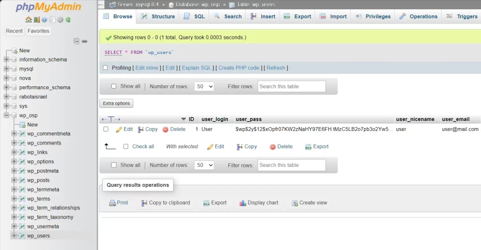Image resolution: width=481 pixels, height=250 pixels.
Task: Click the Explain SQL link
Action: 196,68
